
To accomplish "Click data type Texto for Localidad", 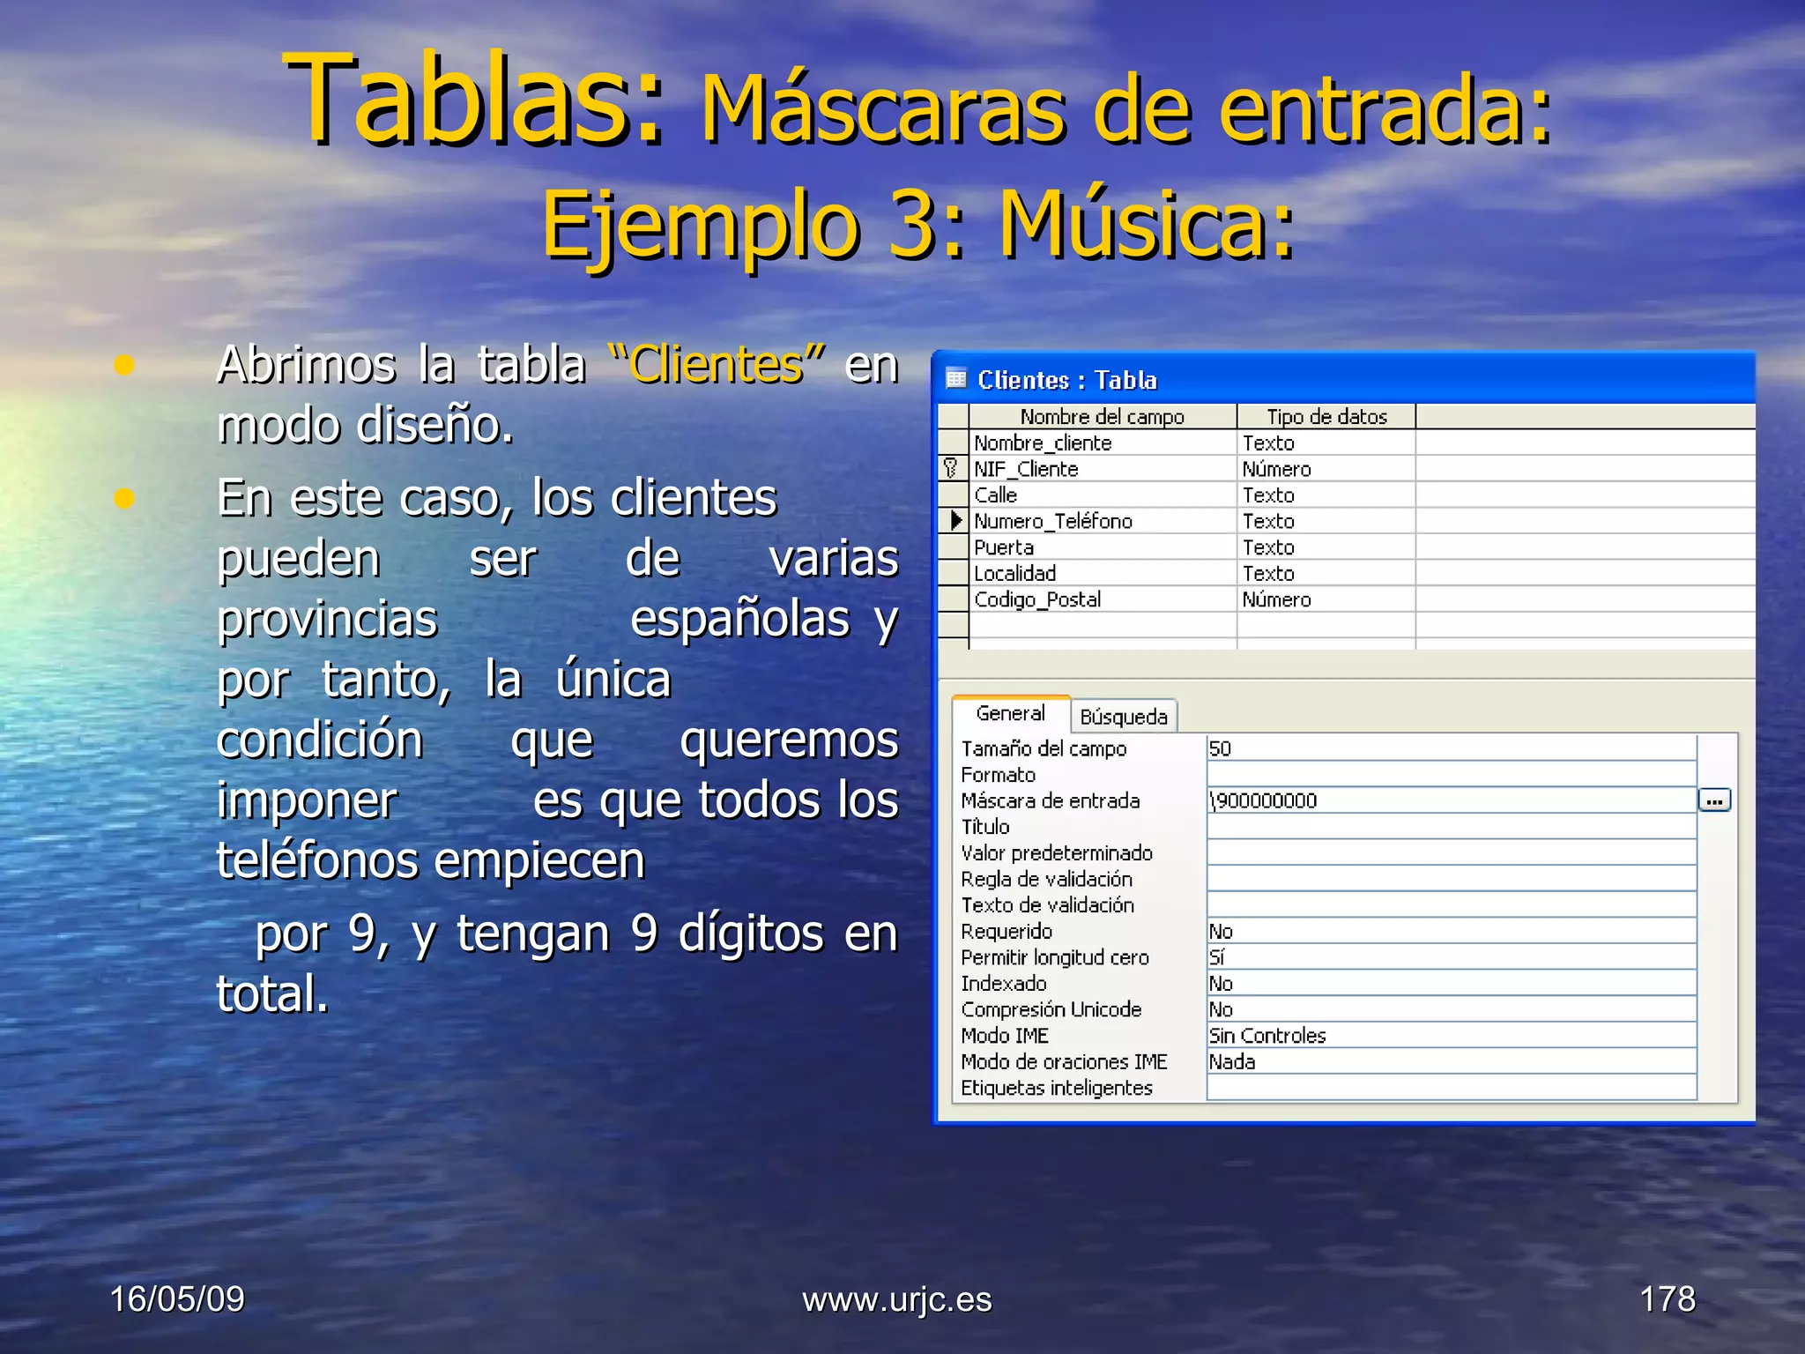I will click(x=1326, y=573).
